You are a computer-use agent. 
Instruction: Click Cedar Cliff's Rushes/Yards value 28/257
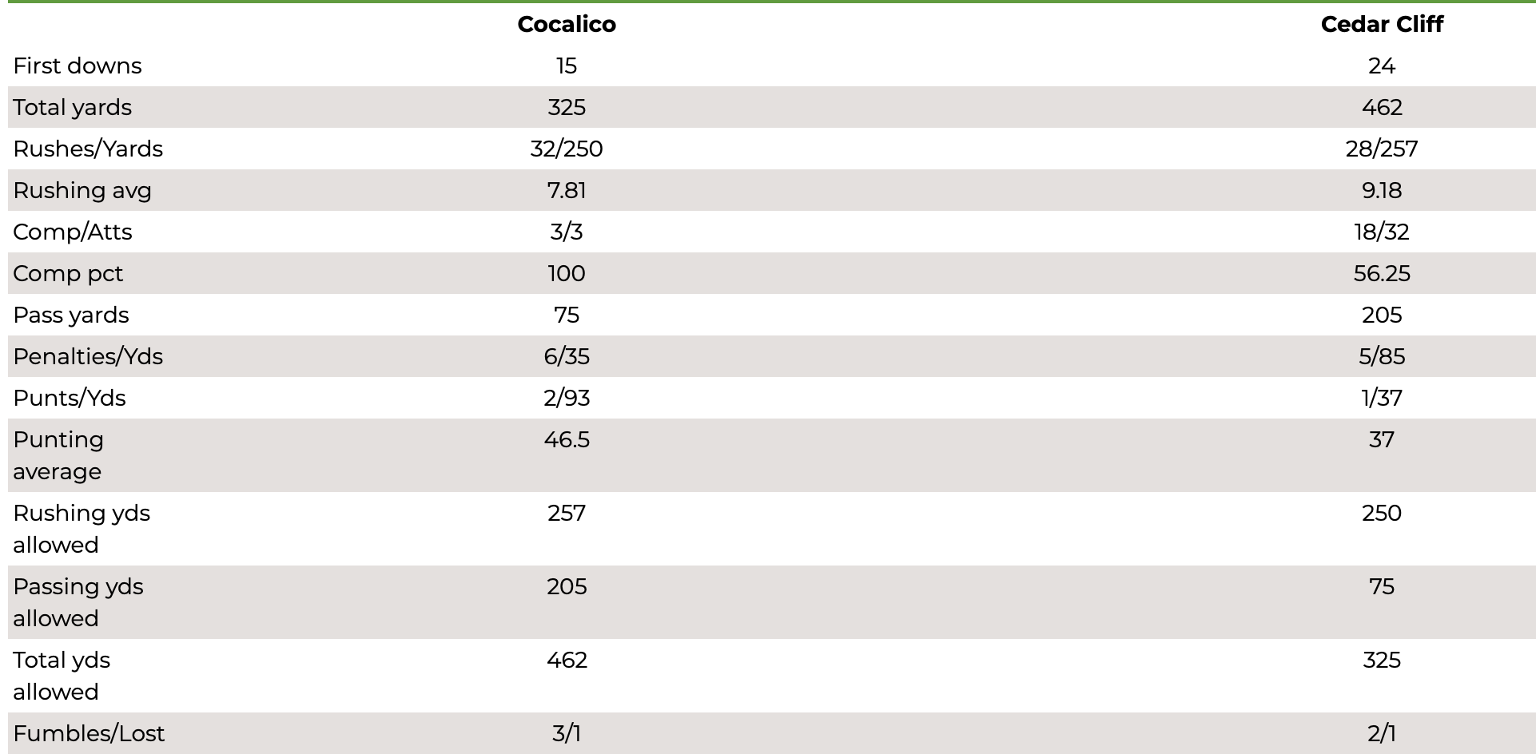[x=1382, y=149]
